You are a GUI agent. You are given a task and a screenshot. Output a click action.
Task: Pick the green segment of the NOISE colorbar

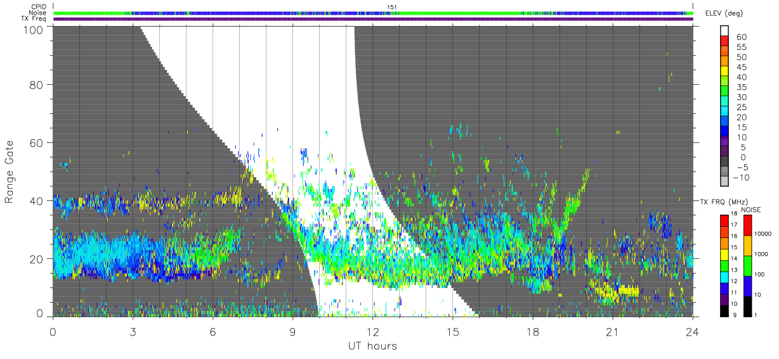[x=747, y=266]
